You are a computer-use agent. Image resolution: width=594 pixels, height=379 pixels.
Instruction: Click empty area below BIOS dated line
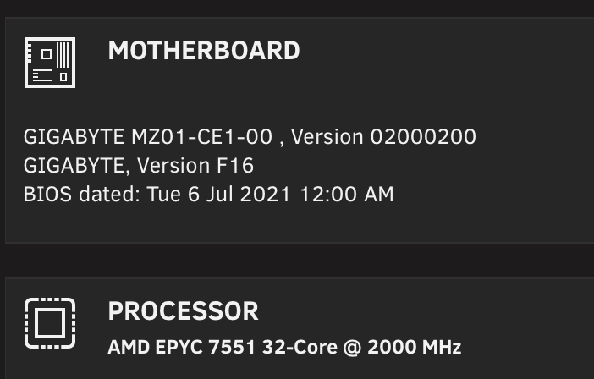coord(265,223)
